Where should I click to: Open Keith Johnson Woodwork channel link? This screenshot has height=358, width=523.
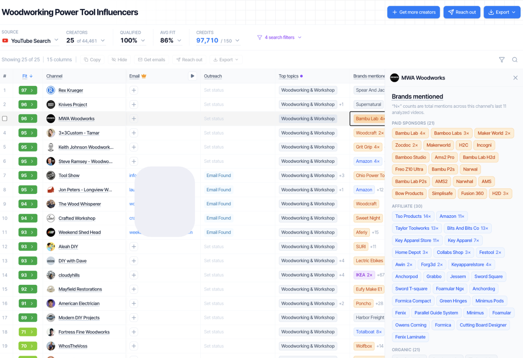[x=86, y=147]
